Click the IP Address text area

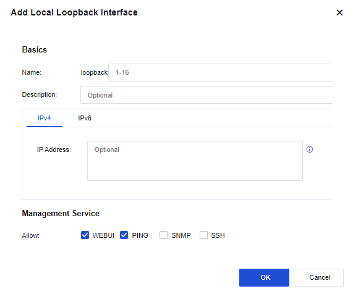point(195,161)
